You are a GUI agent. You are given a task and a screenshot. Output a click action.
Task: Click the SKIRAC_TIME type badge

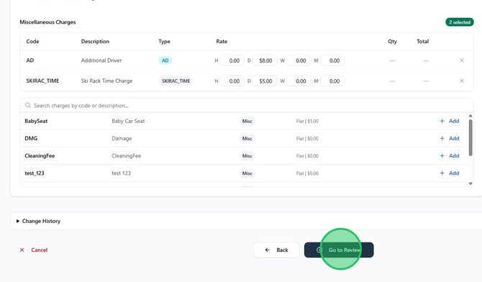(176, 81)
